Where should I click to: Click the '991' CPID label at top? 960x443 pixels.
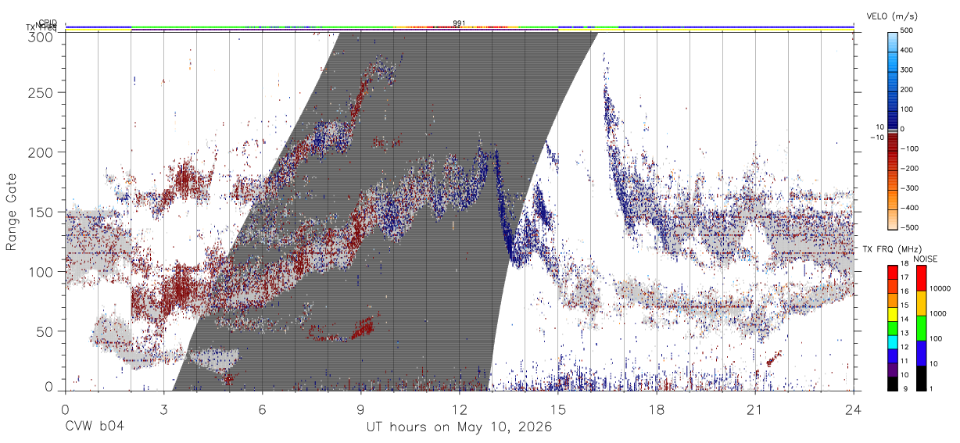[459, 23]
